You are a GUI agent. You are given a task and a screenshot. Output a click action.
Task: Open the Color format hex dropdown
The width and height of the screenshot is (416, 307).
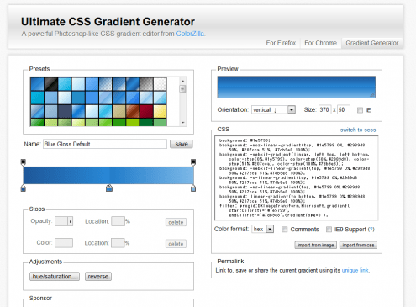[263, 229]
